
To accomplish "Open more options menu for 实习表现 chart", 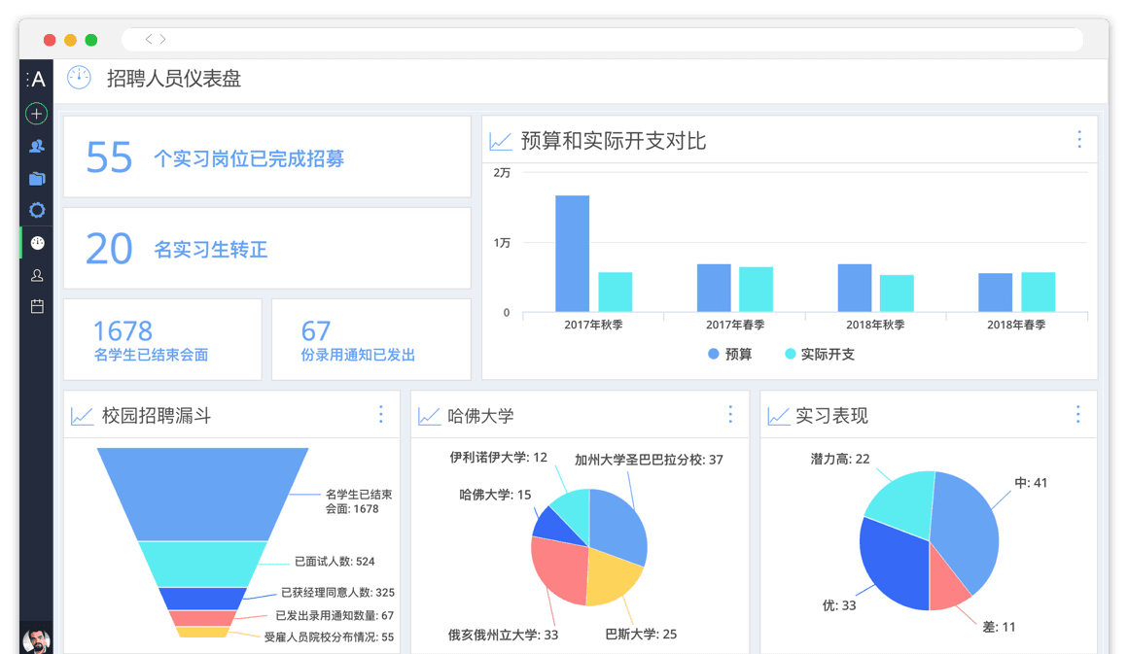I will 1077,414.
